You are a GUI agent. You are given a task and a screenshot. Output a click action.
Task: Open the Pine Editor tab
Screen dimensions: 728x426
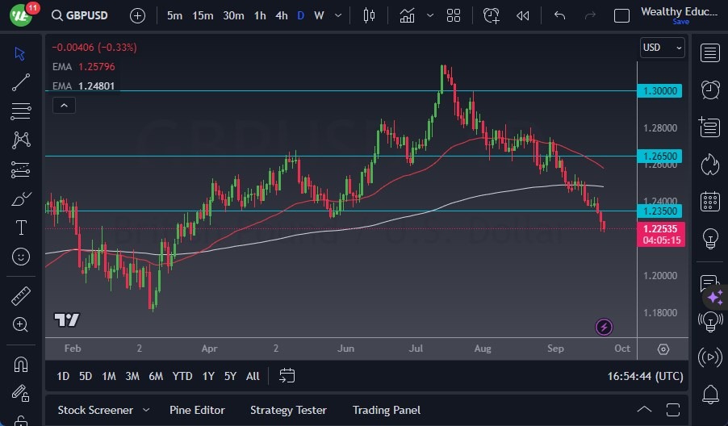(x=197, y=410)
